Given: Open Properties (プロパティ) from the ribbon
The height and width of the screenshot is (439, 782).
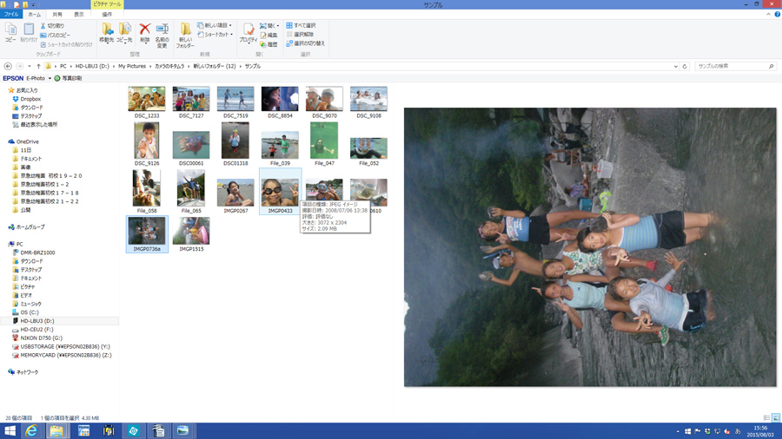Looking at the screenshot, I should pyautogui.click(x=249, y=33).
